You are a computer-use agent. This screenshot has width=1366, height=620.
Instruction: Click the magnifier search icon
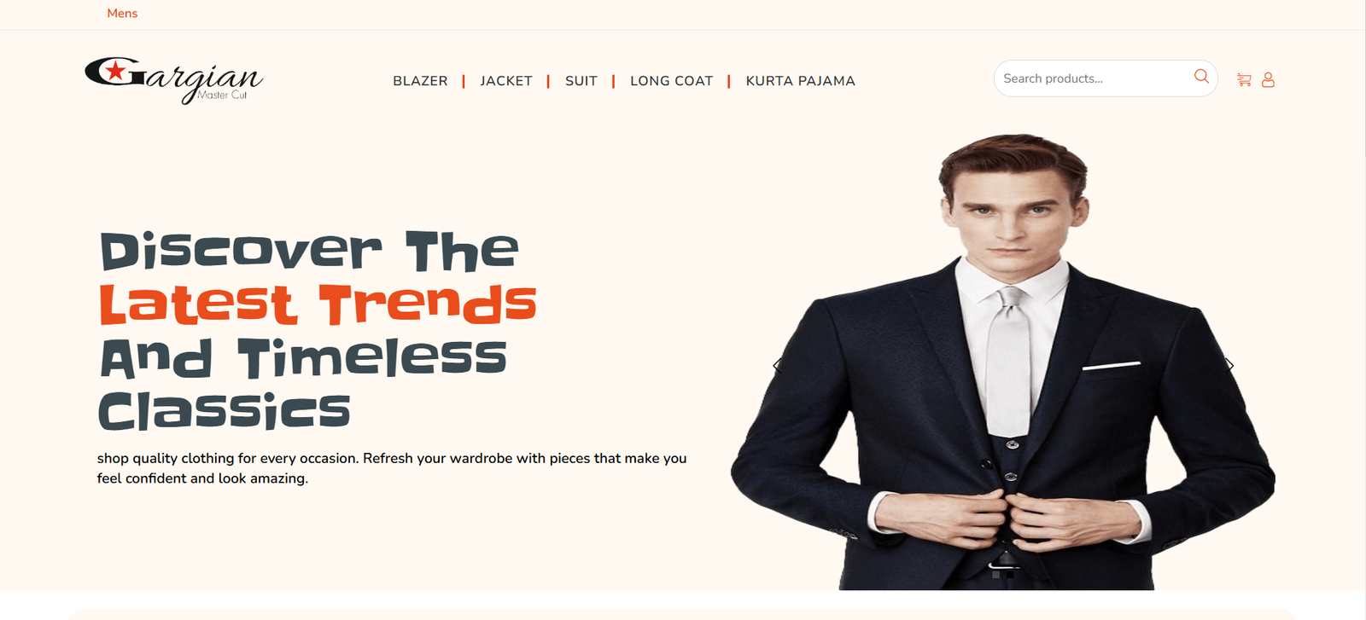[1201, 76]
